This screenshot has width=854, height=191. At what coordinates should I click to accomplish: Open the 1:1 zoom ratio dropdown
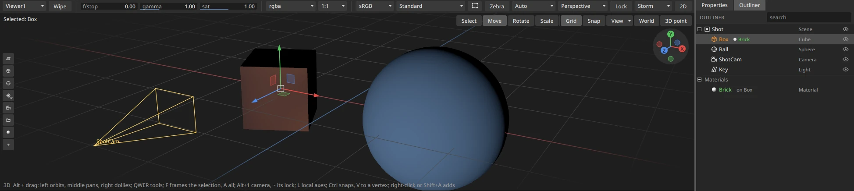click(333, 6)
